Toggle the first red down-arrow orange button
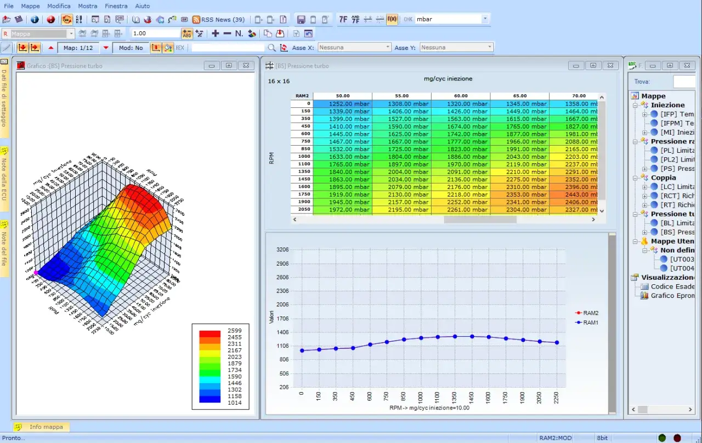The height and width of the screenshot is (443, 702). click(x=22, y=48)
